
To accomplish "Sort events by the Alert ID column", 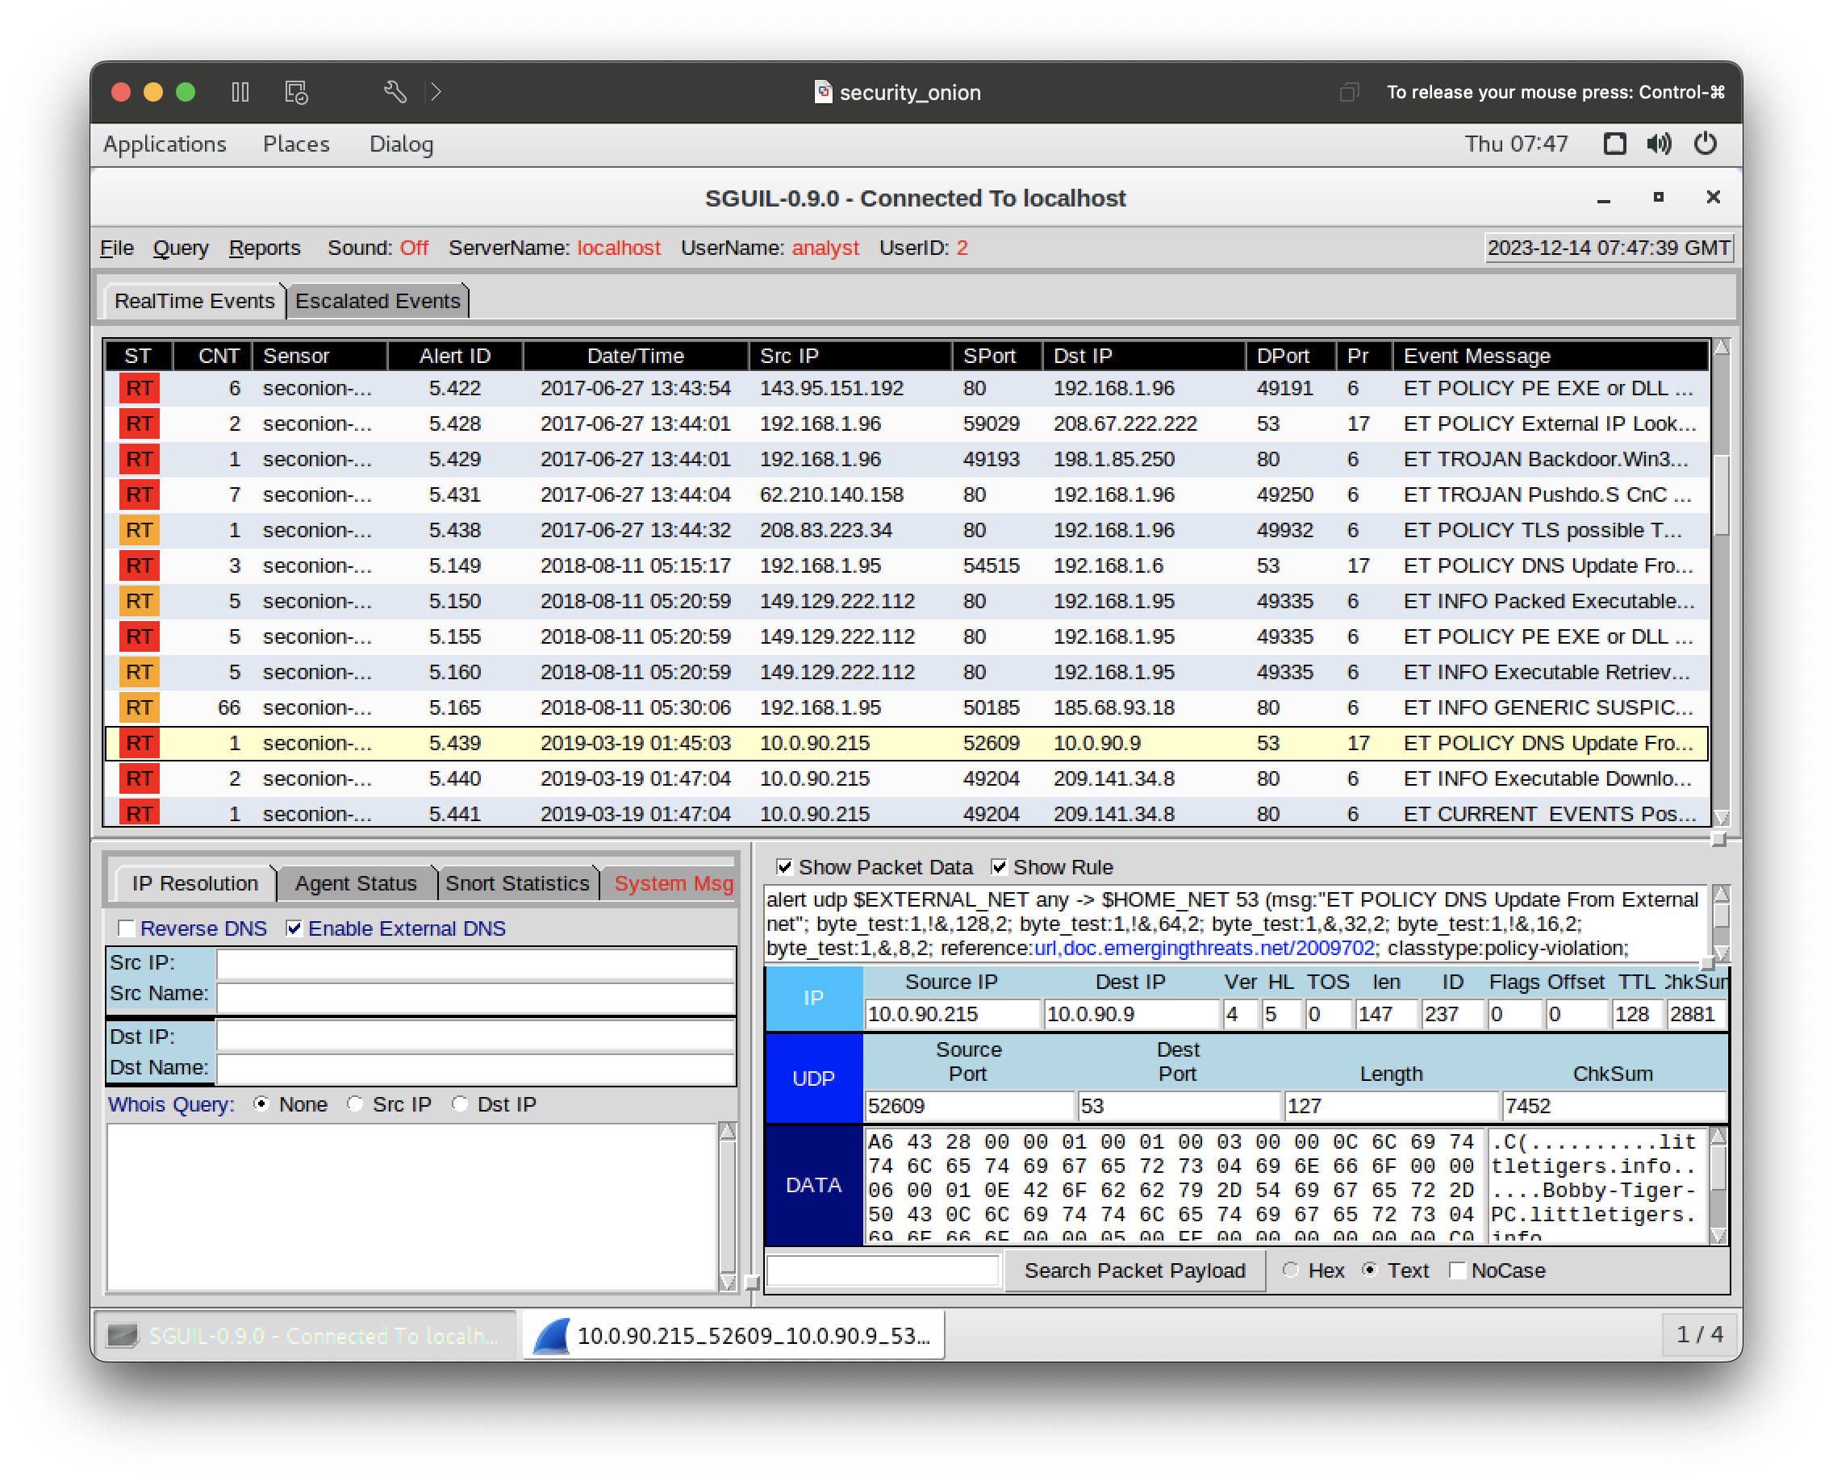I will (455, 356).
